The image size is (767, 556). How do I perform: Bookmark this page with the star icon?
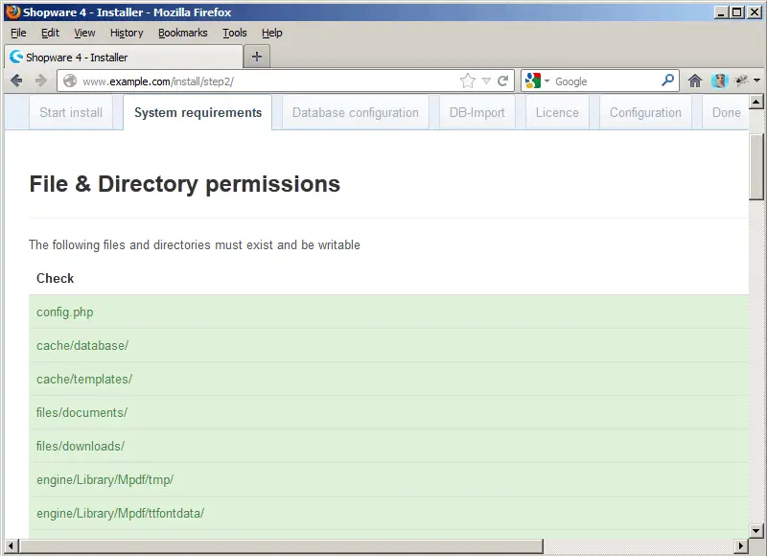[468, 81]
